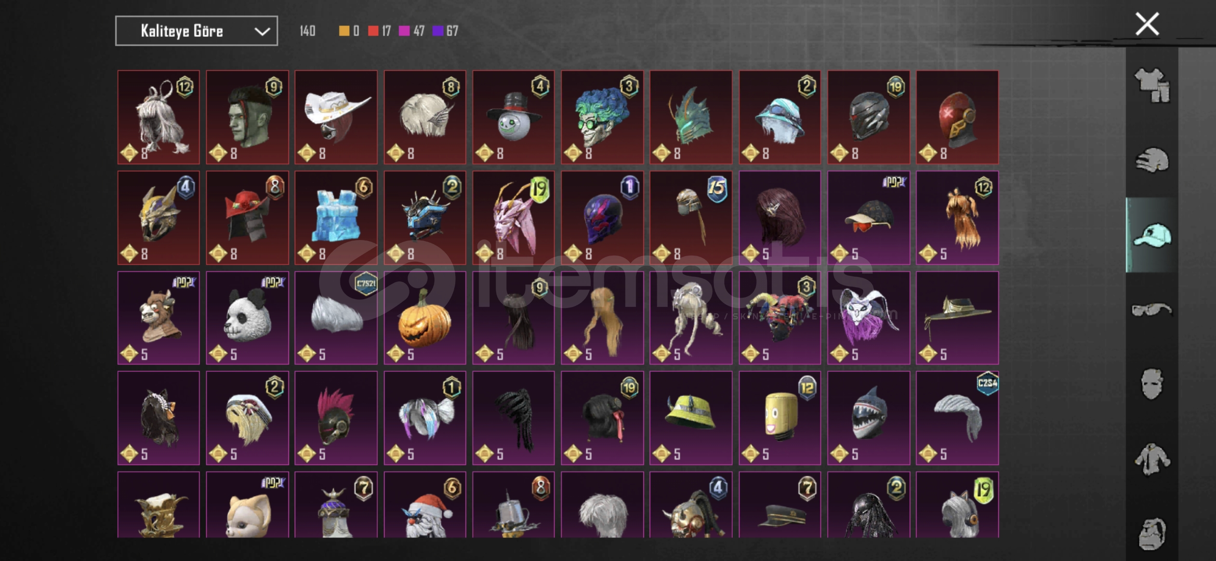The width and height of the screenshot is (1216, 561).
Task: Select the gloves category icon
Action: pos(1152,160)
